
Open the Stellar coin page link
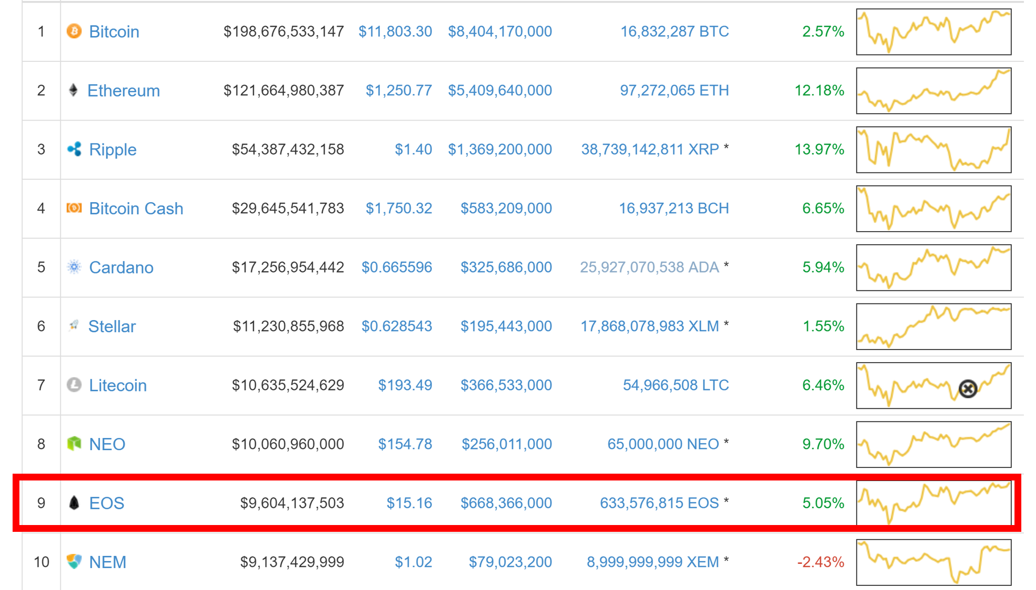click(x=112, y=326)
